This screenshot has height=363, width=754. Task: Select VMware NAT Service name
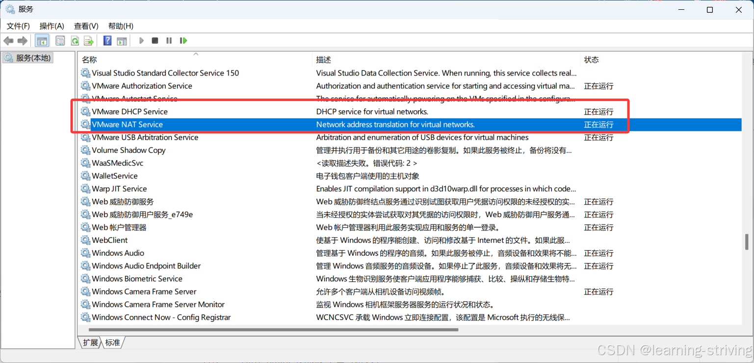click(128, 124)
